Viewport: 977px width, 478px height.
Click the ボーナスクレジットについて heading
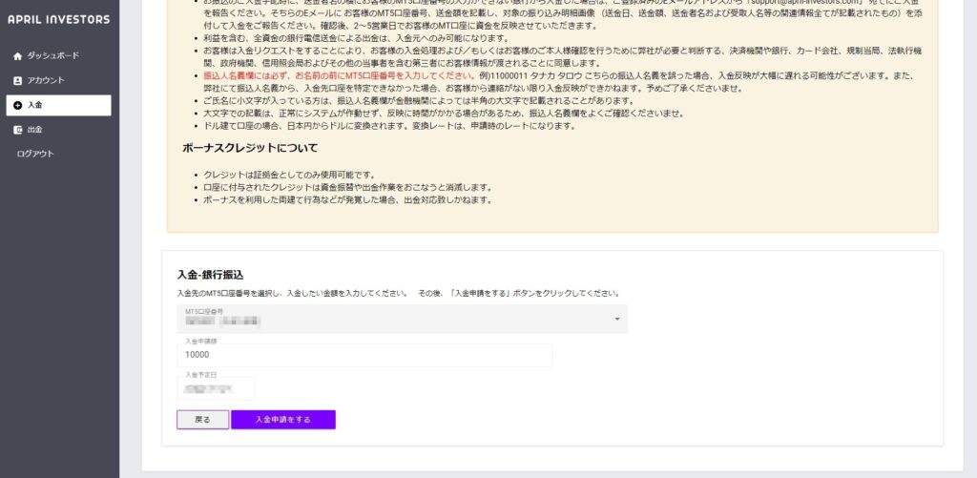point(250,148)
